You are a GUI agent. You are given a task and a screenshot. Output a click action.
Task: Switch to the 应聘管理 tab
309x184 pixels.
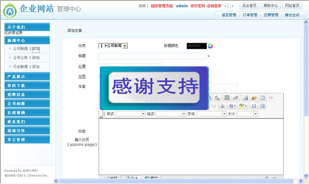271,15
